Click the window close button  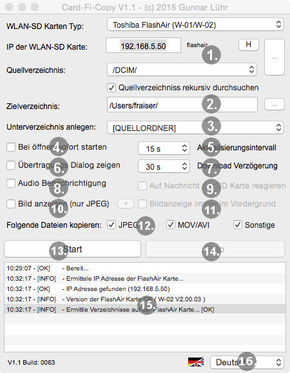[9, 7]
